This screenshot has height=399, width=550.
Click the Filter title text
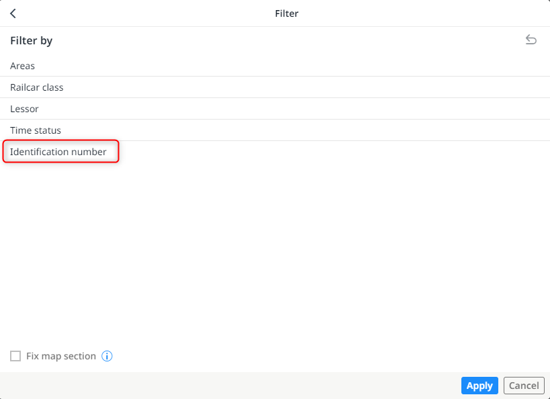point(287,13)
